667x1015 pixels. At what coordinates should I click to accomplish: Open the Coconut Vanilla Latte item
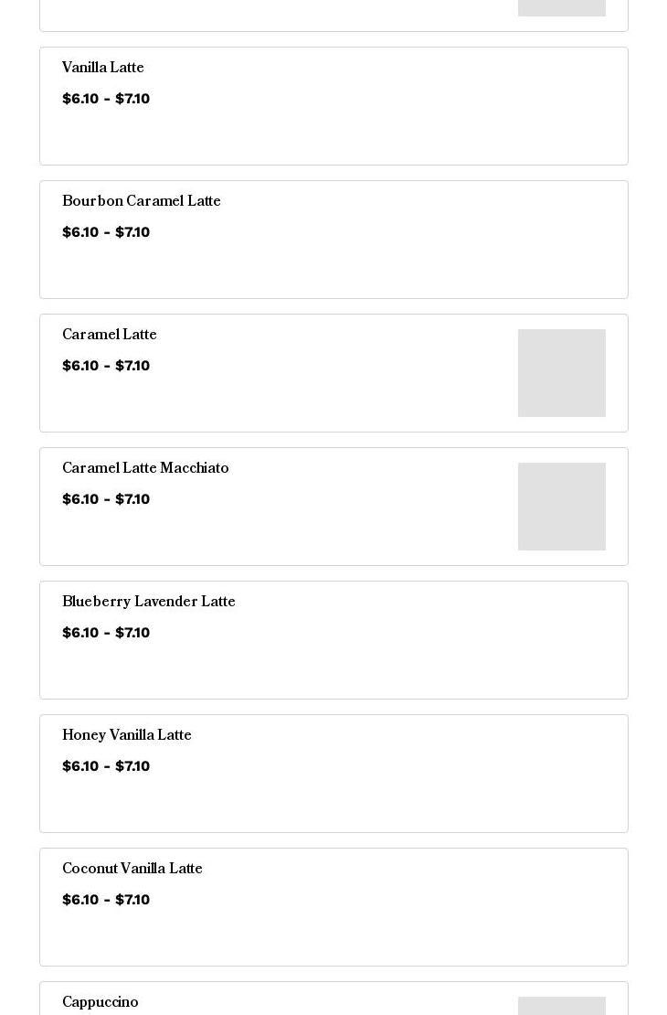(333, 907)
